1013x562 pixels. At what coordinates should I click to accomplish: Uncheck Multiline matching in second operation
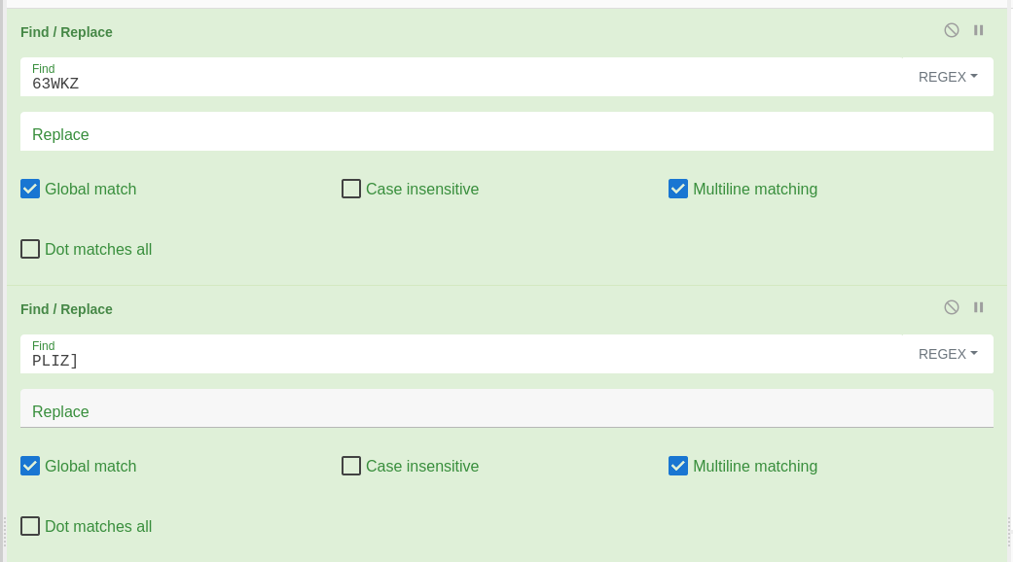pyautogui.click(x=677, y=466)
